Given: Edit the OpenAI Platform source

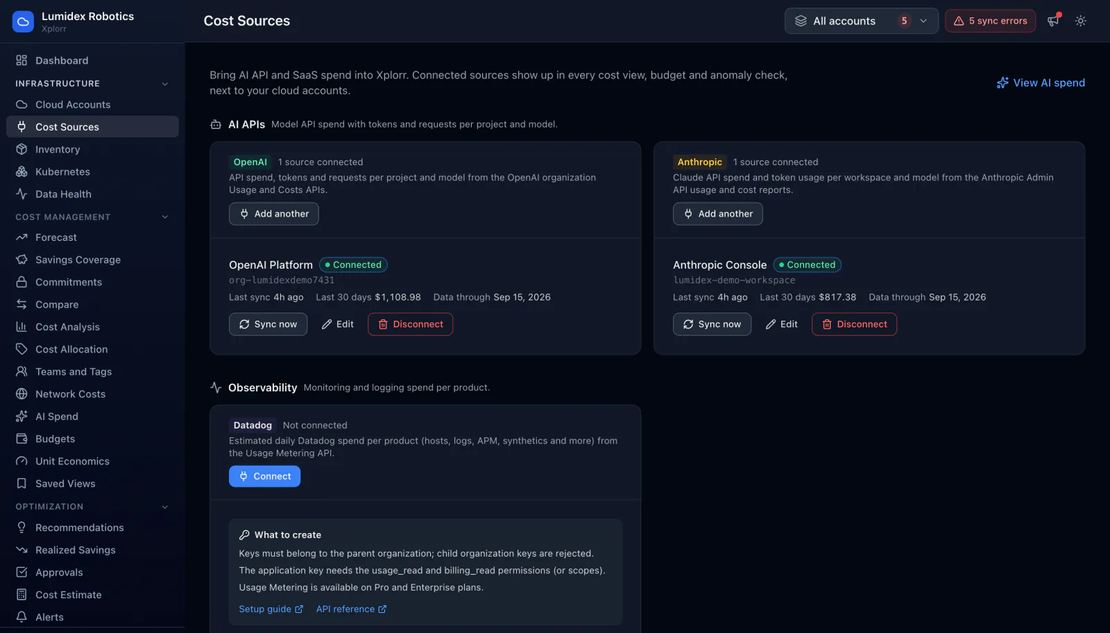Looking at the screenshot, I should click(338, 324).
